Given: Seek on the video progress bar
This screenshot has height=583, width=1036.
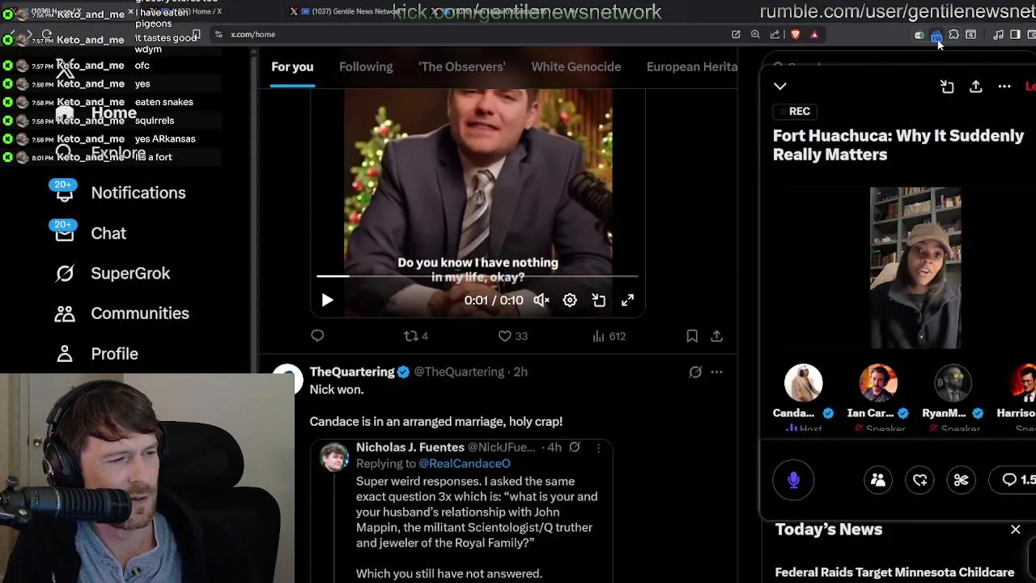Looking at the screenshot, I should coord(477,276).
